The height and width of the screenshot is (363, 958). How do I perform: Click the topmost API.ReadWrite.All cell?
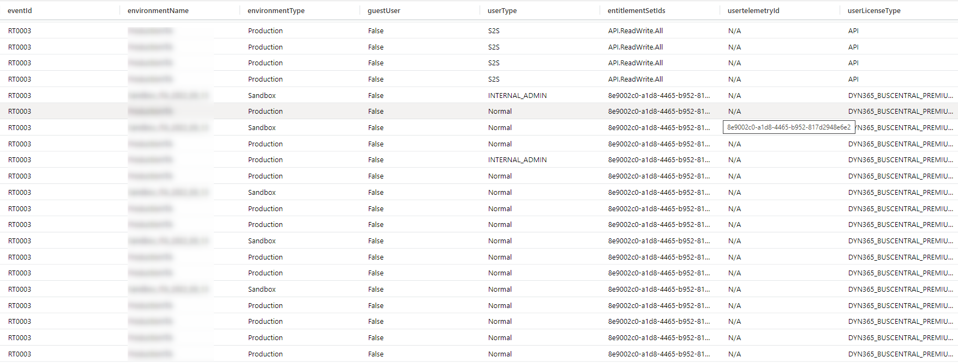[636, 31]
